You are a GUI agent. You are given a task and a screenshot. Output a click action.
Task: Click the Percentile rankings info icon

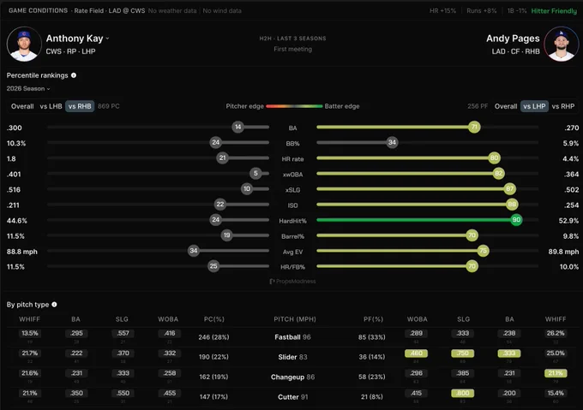coord(74,75)
